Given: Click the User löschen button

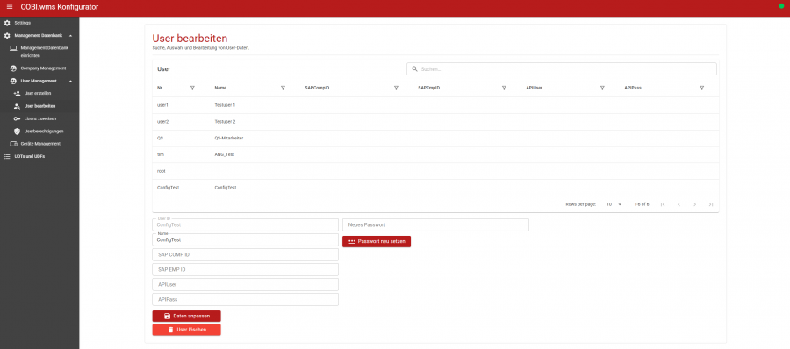Looking at the screenshot, I should (186, 330).
